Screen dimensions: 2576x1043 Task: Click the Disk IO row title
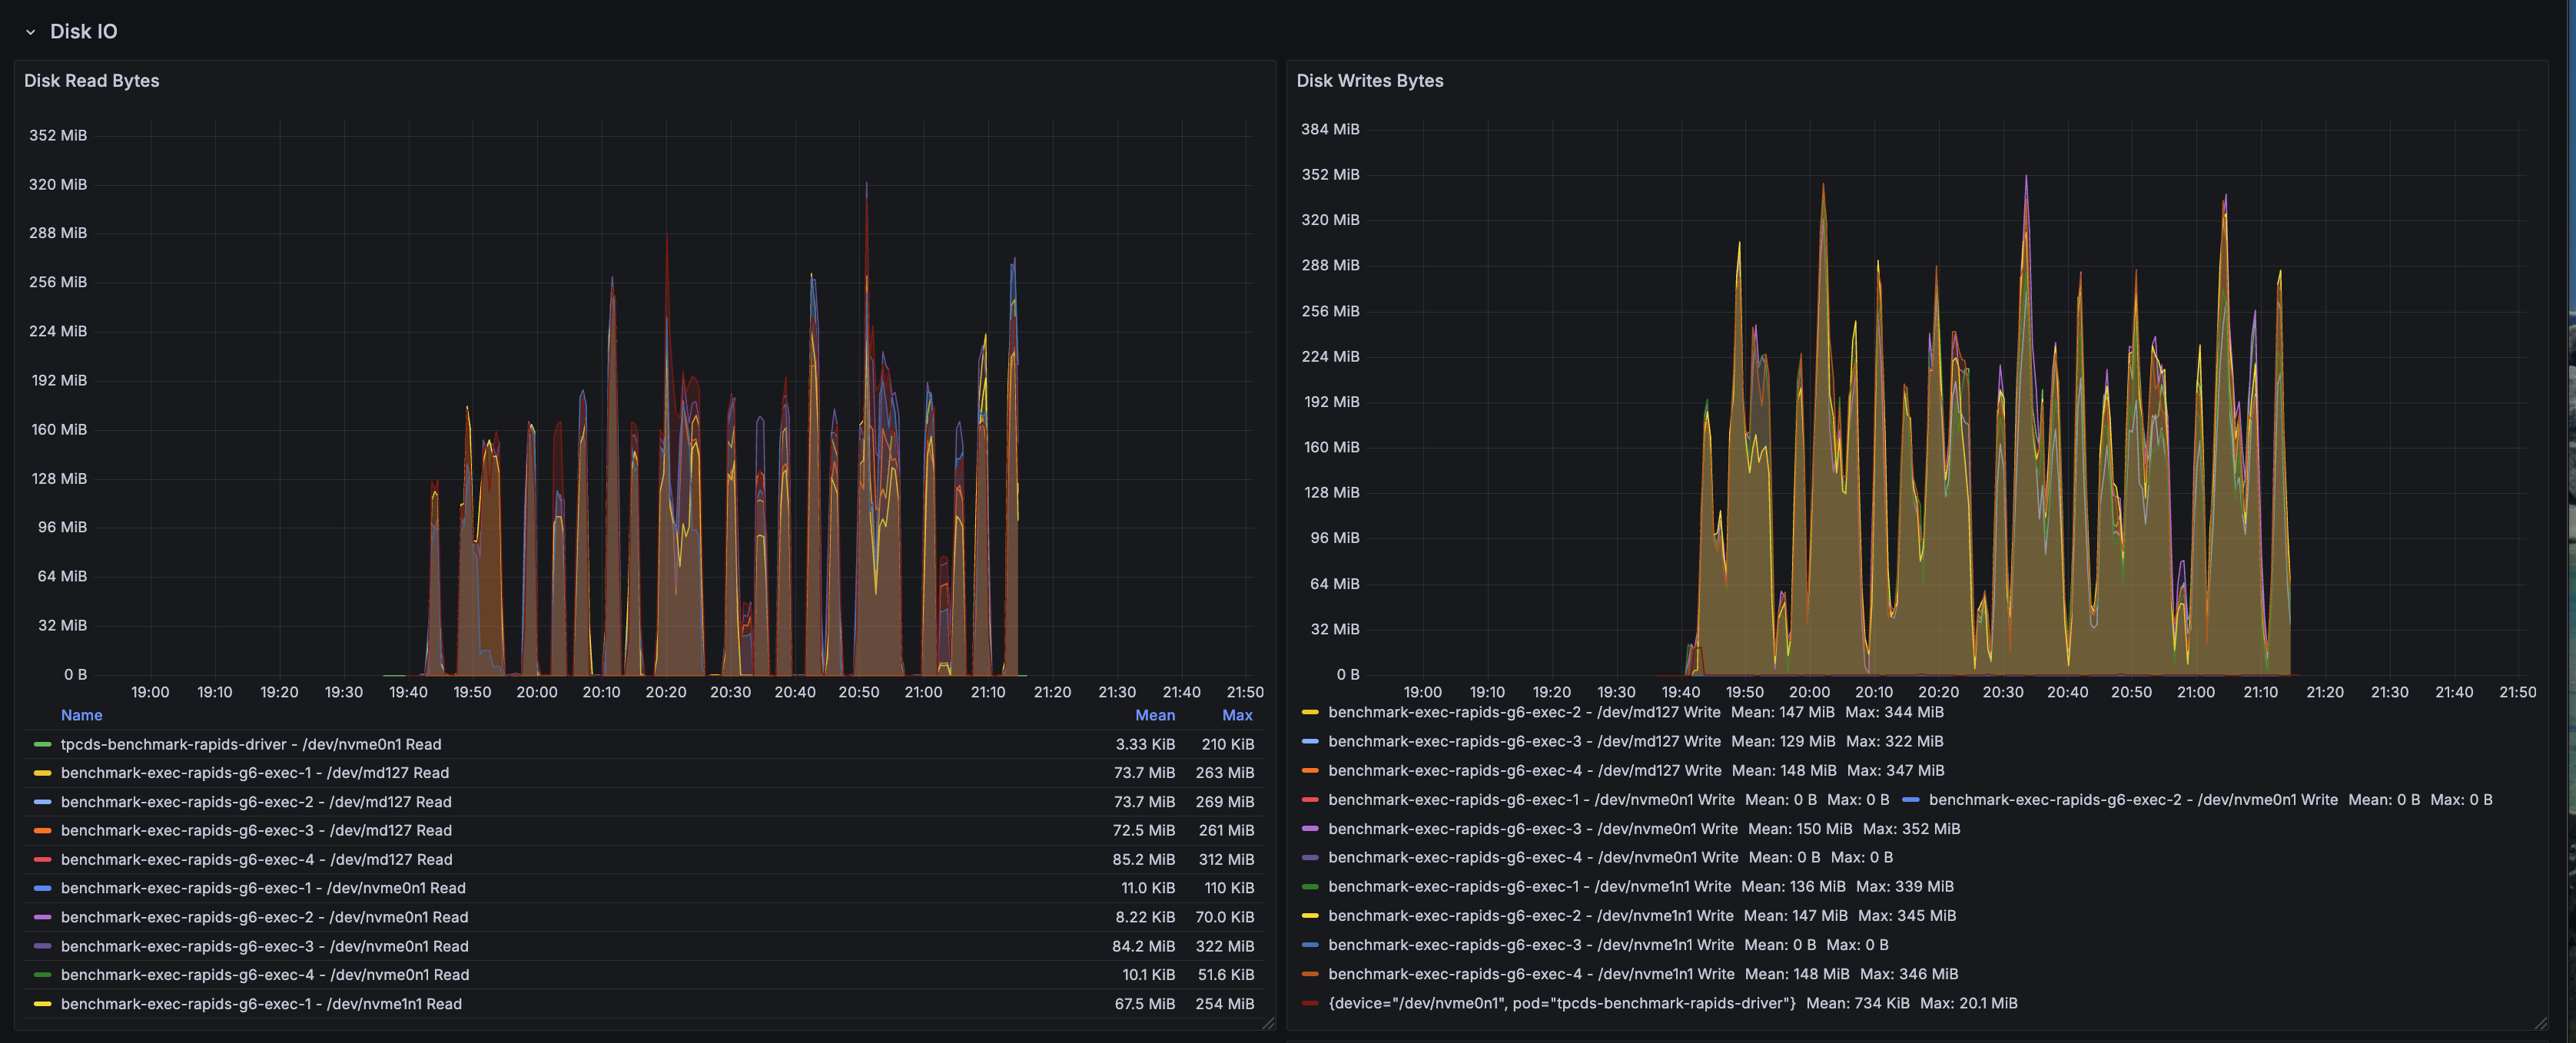coord(83,32)
